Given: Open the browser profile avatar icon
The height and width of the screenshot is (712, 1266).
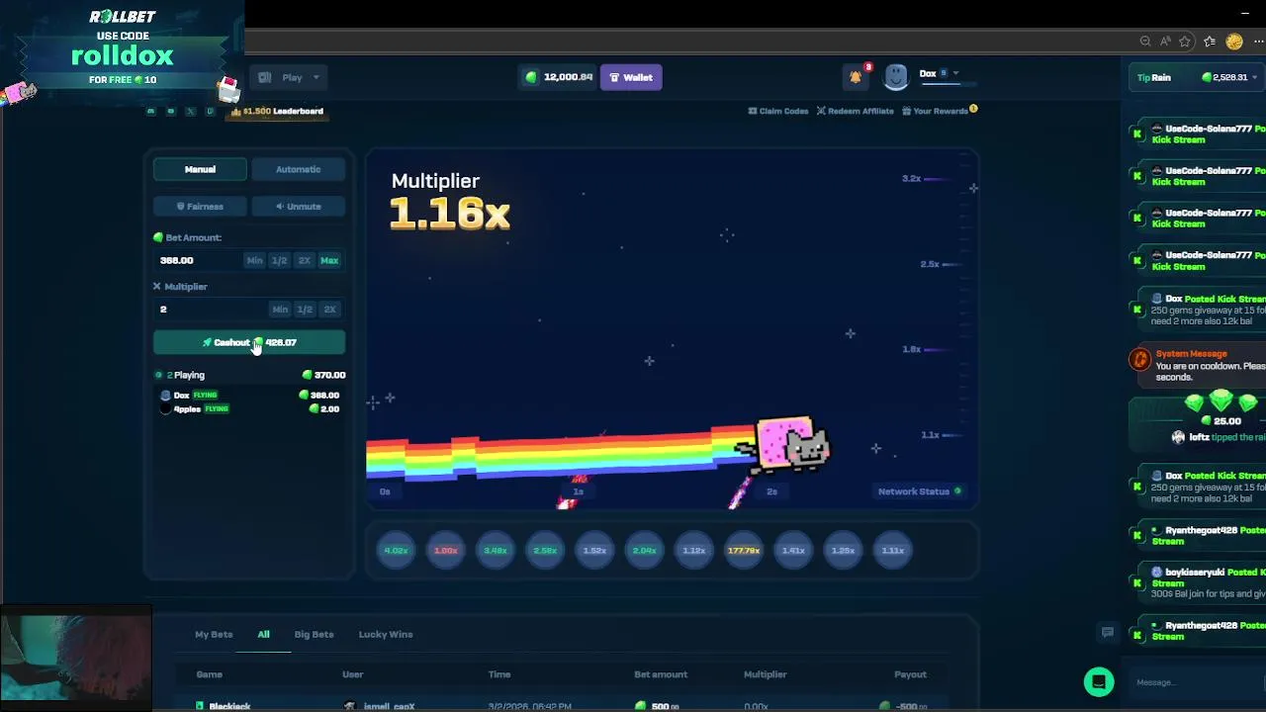Looking at the screenshot, I should [1234, 42].
